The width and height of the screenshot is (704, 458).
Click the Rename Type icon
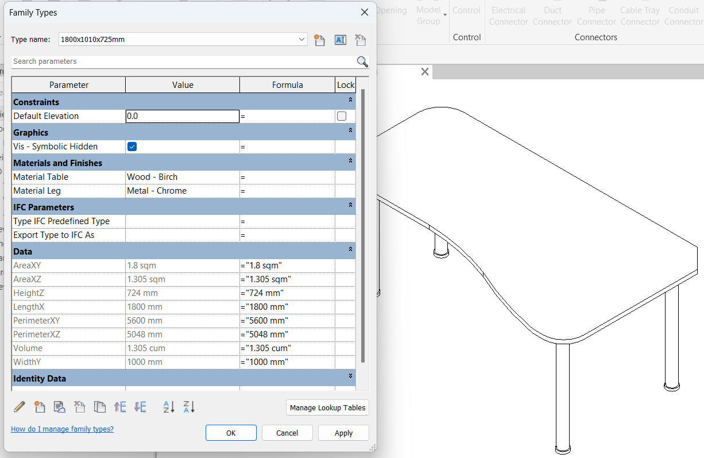coord(340,40)
